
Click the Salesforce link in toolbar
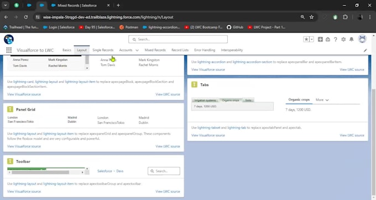(x=105, y=171)
